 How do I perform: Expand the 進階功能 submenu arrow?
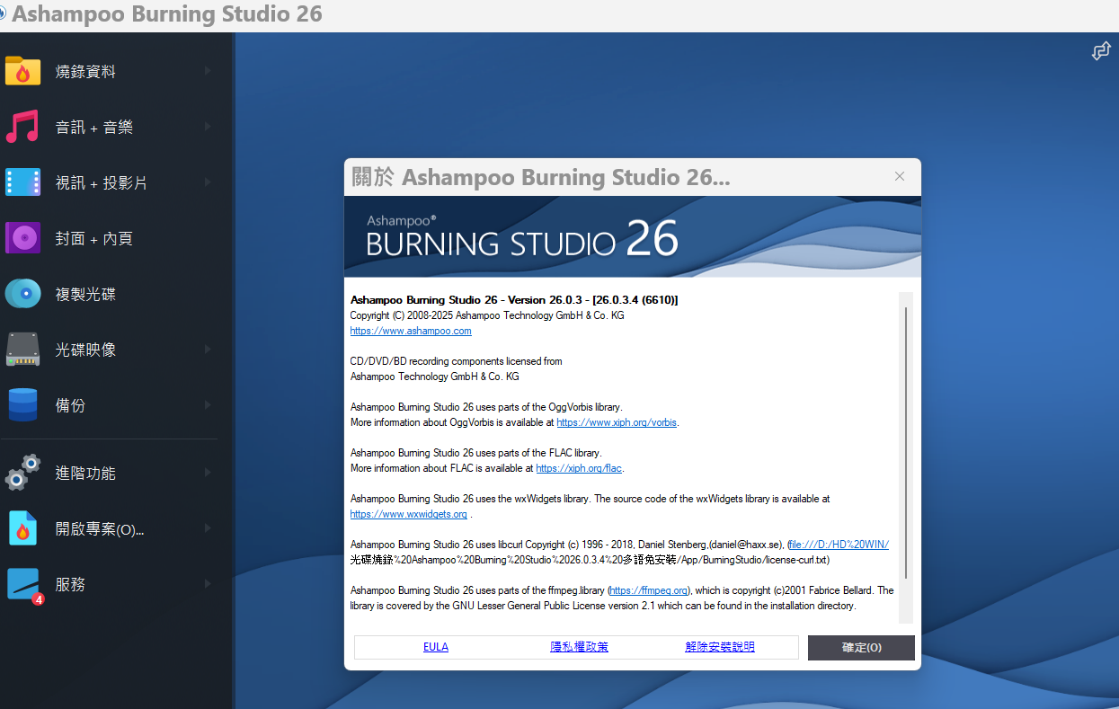pyautogui.click(x=208, y=473)
